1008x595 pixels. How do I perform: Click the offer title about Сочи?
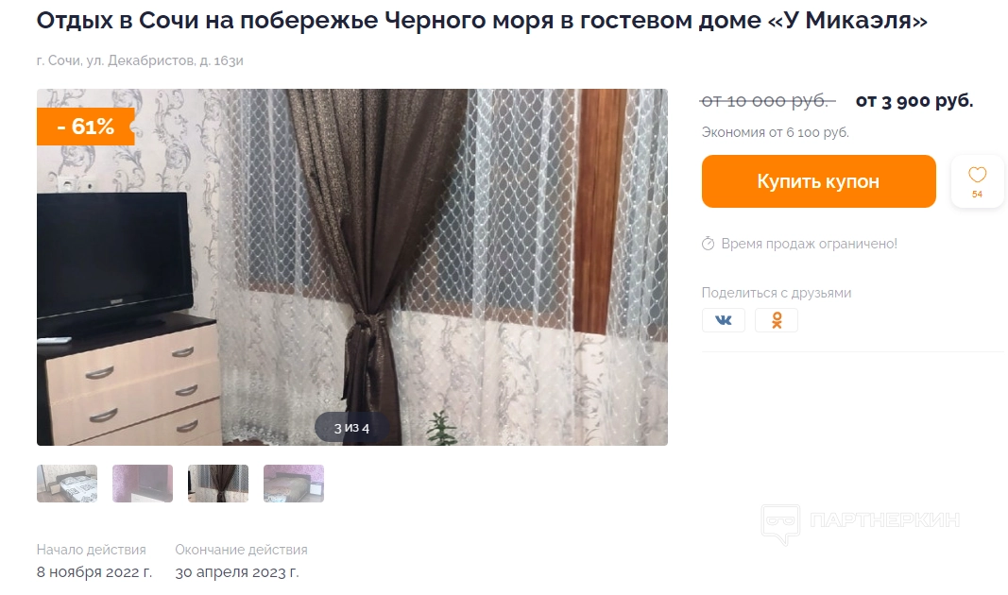(x=482, y=21)
